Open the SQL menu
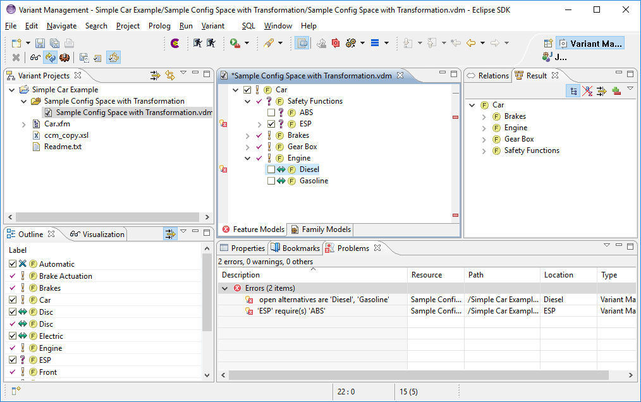This screenshot has height=402, width=641. (x=248, y=26)
